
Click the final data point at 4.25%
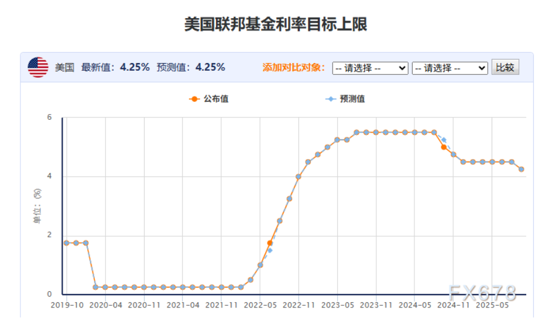pos(521,170)
